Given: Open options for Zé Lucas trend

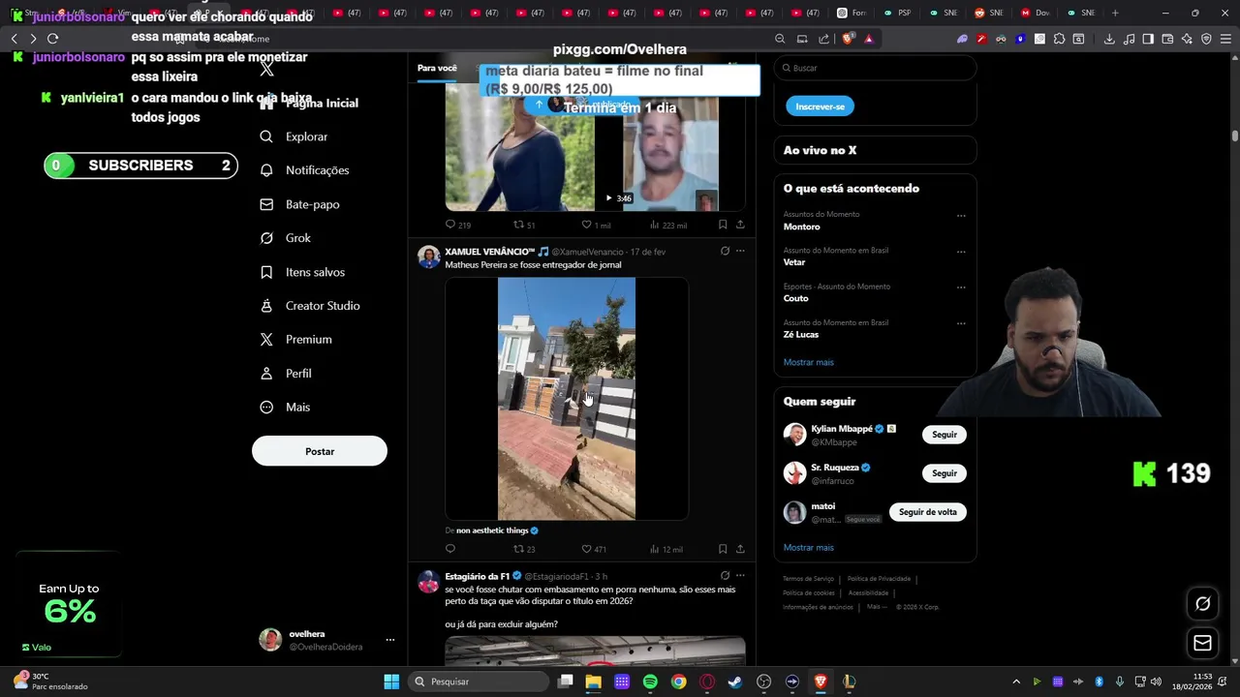Looking at the screenshot, I should click(961, 323).
